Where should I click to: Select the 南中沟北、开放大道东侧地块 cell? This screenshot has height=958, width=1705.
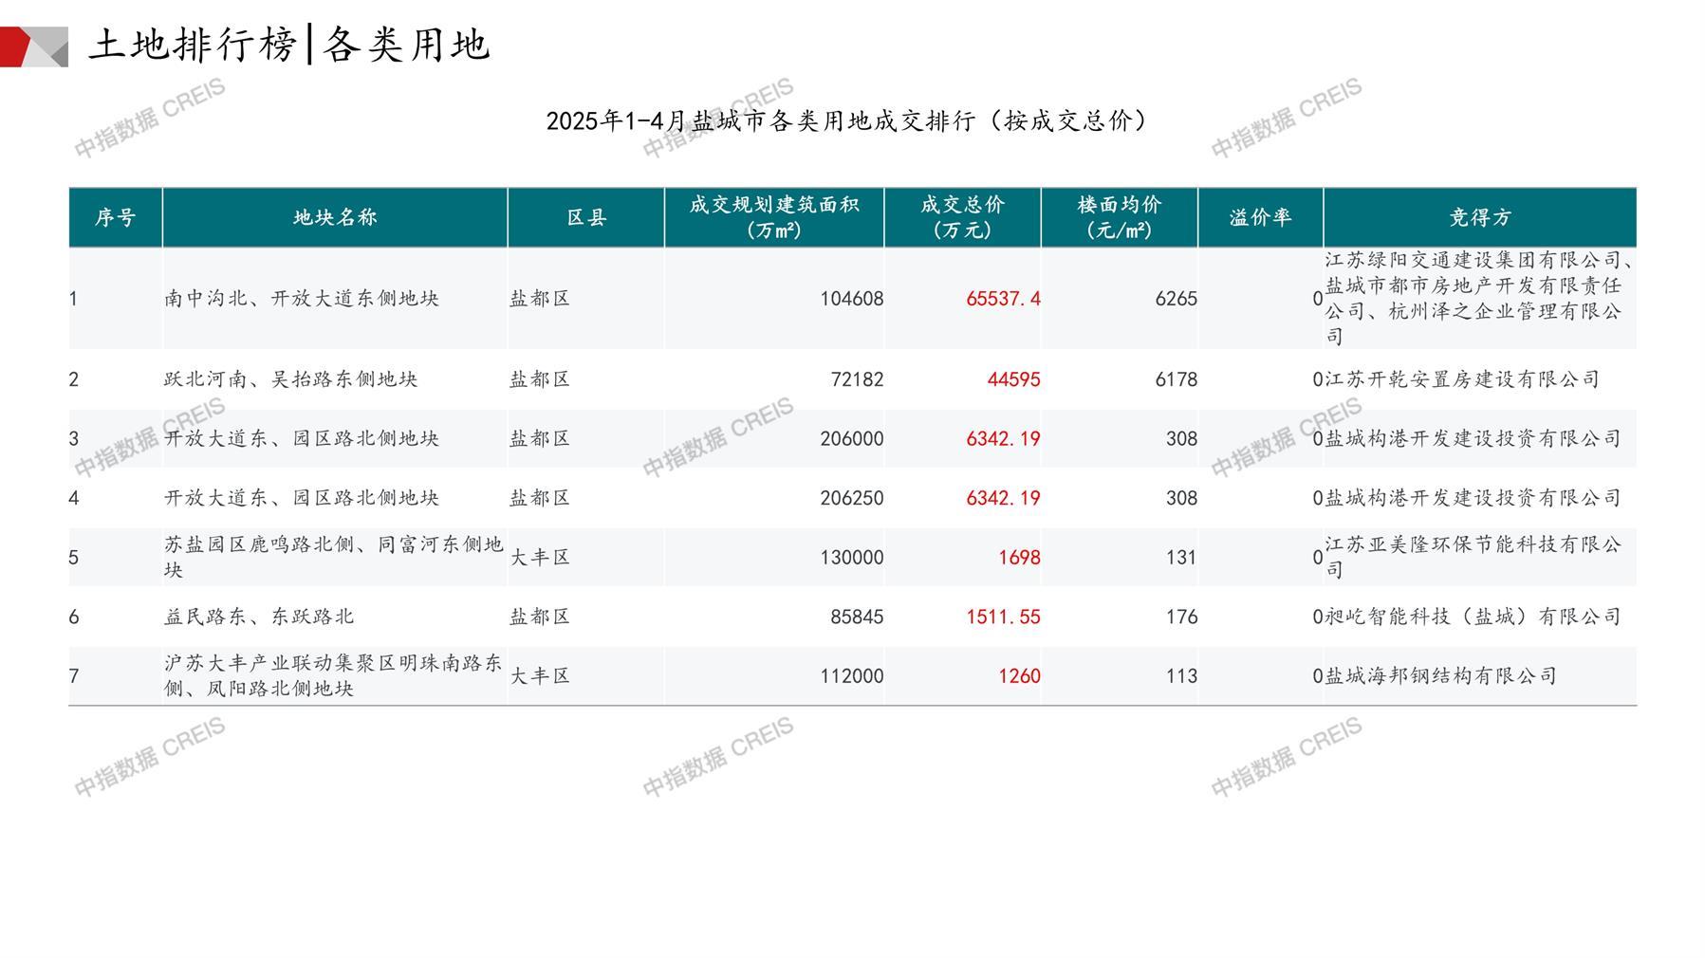(x=302, y=299)
